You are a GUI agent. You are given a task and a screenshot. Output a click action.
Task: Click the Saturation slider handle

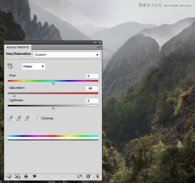(14, 95)
